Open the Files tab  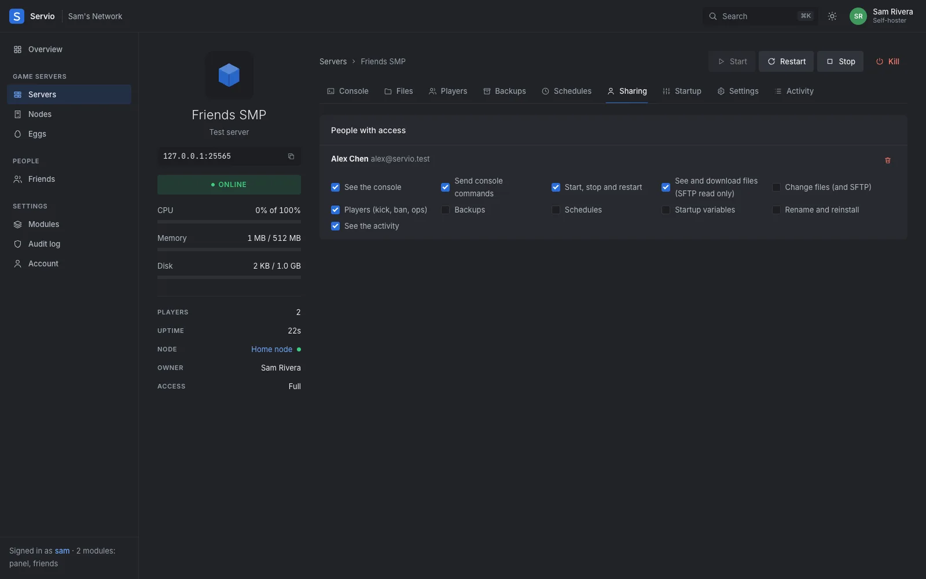pyautogui.click(x=399, y=91)
